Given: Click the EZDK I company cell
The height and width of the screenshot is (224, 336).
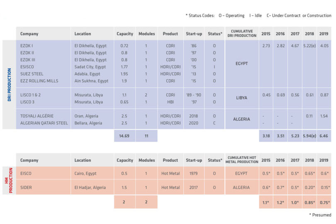Looking at the screenshot, I should click(27, 46).
